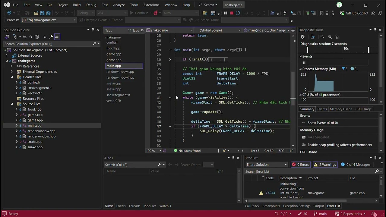Click the 2 Repositories status bar button
Viewport: 386px width, 217px height.
coord(350,214)
